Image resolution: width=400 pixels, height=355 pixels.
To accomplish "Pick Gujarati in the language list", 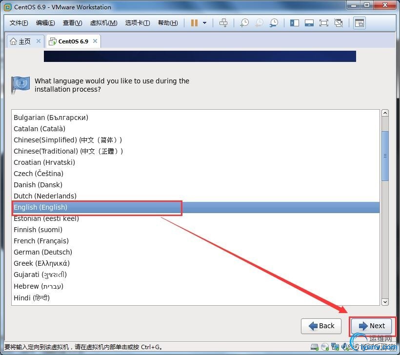I will pos(196,275).
